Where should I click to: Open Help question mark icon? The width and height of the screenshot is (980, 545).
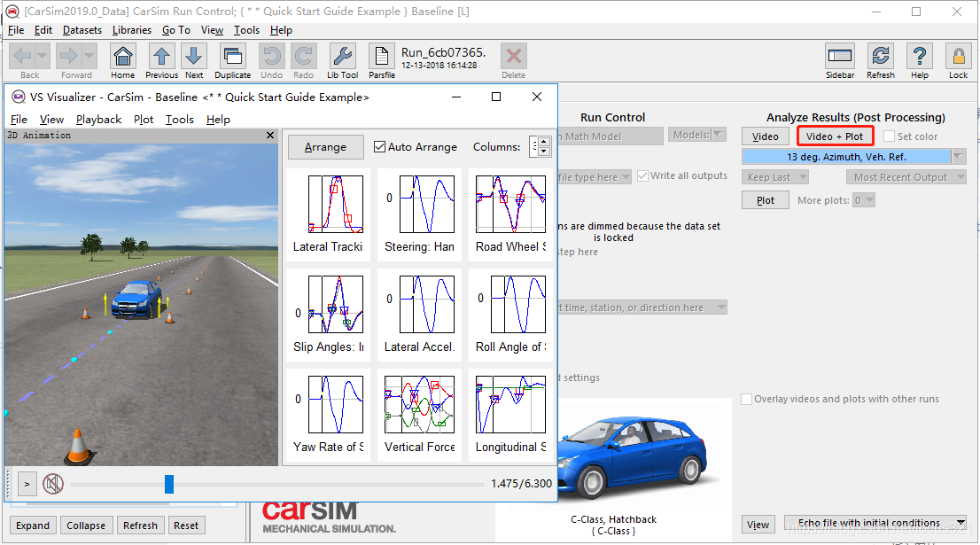pyautogui.click(x=920, y=56)
